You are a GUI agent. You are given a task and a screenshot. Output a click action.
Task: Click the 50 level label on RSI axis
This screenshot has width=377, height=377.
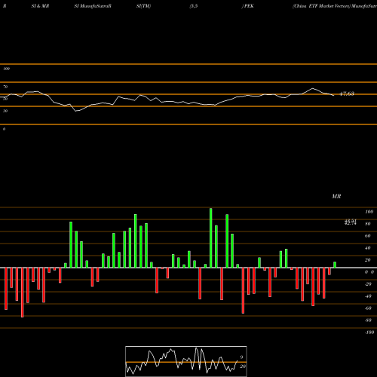pos(5,99)
